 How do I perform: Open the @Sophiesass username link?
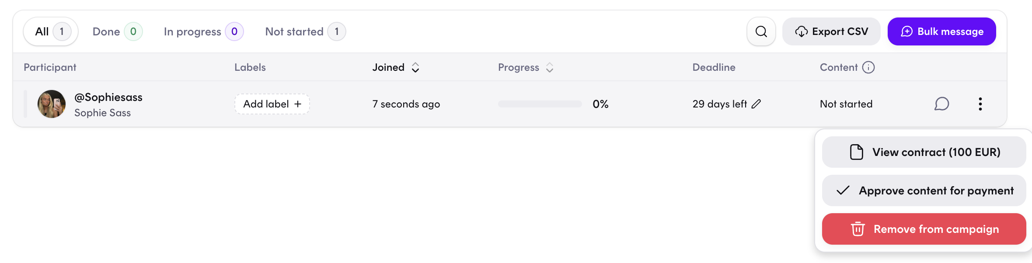(108, 97)
